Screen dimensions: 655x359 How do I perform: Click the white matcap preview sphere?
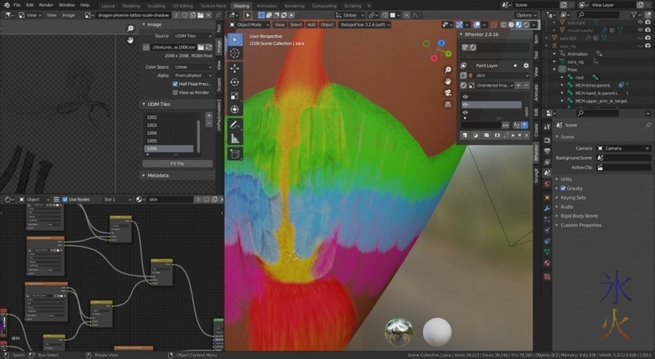436,331
